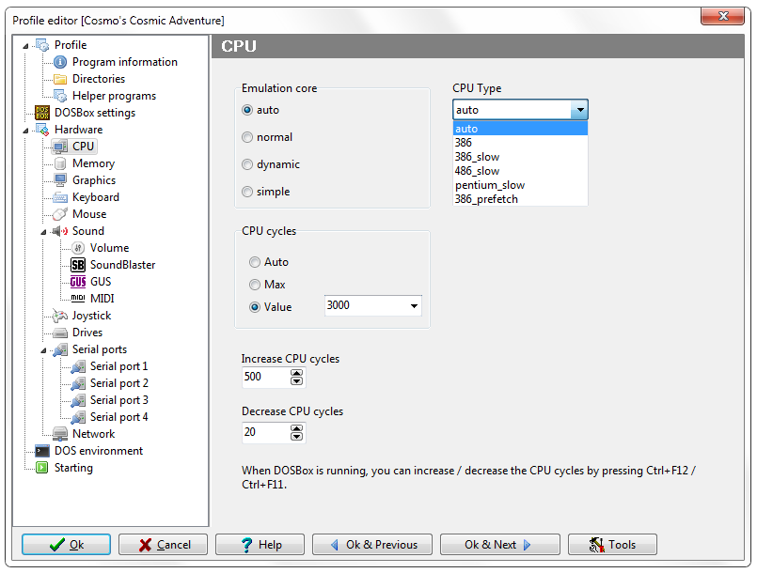Pick auto from CPU Type list
Screen dimensions: 757x573
coord(520,129)
